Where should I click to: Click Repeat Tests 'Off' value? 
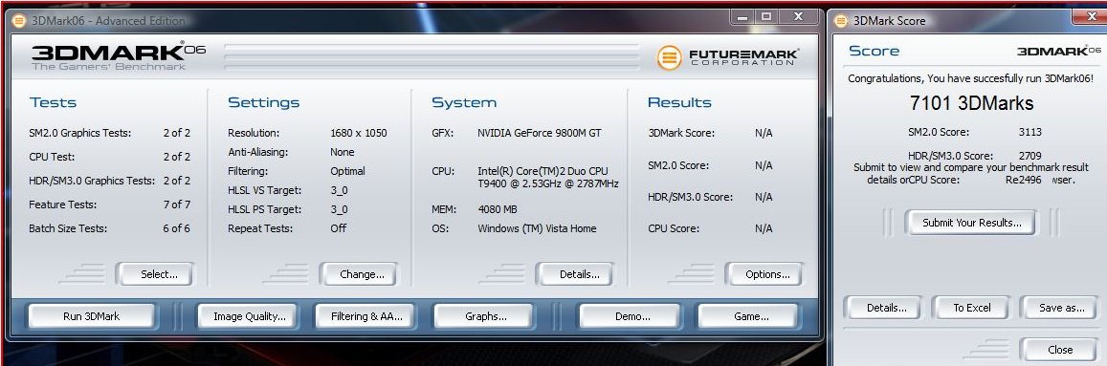pos(338,228)
